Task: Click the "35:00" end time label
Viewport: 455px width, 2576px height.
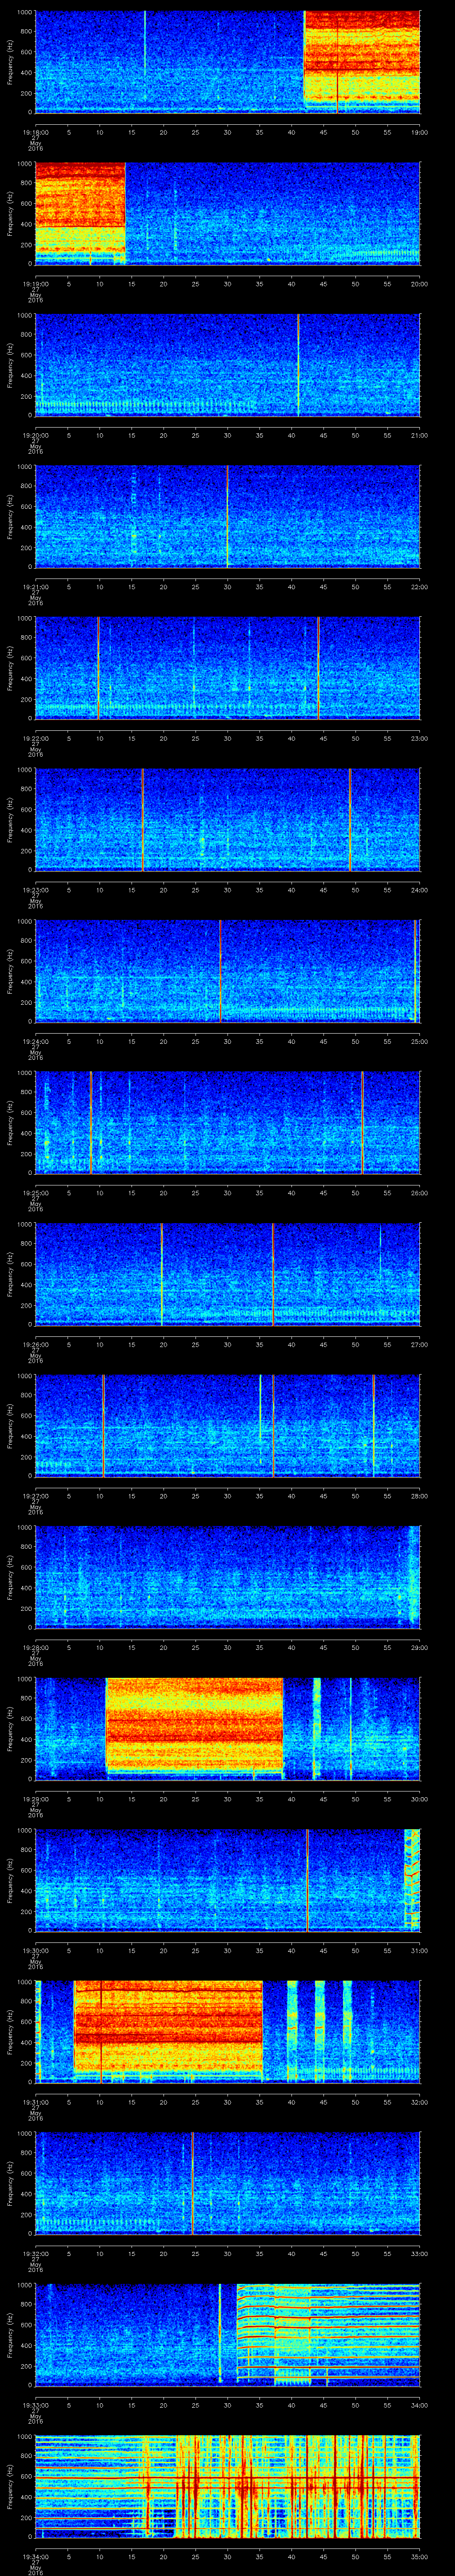Action: click(419, 2556)
